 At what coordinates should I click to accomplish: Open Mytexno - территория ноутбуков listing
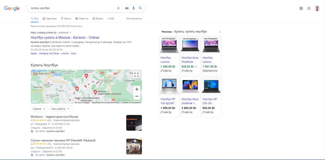[x=54, y=117]
